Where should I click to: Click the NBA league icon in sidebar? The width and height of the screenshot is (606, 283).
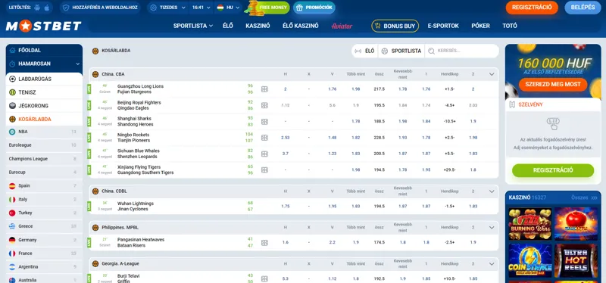(x=12, y=132)
